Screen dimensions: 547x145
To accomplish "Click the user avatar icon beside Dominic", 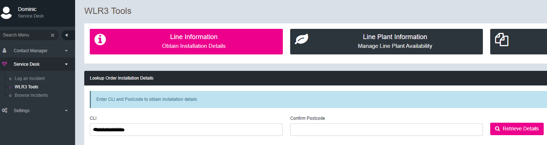I will tap(6, 12).
